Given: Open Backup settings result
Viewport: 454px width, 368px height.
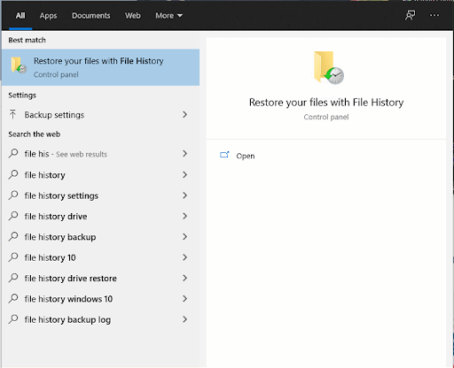Looking at the screenshot, I should [x=100, y=115].
